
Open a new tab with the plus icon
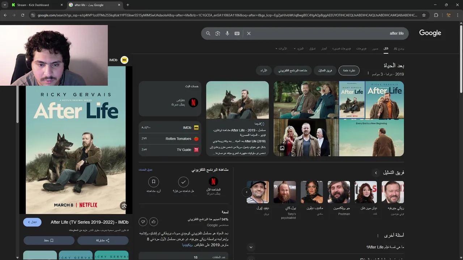[128, 5]
